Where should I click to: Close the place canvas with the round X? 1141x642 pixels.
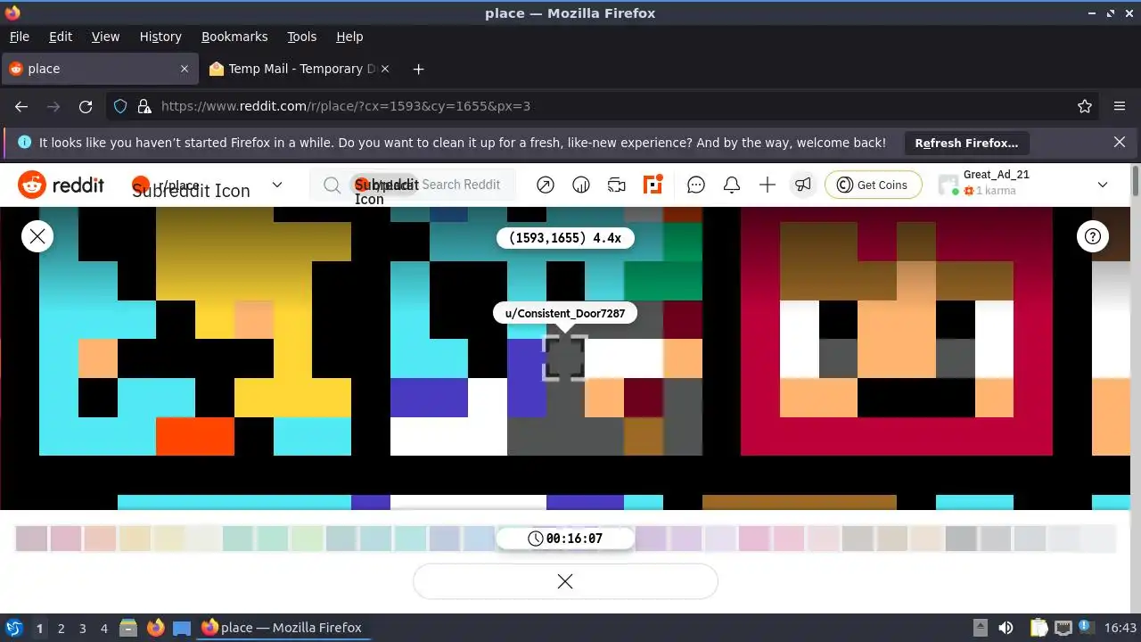(x=37, y=236)
